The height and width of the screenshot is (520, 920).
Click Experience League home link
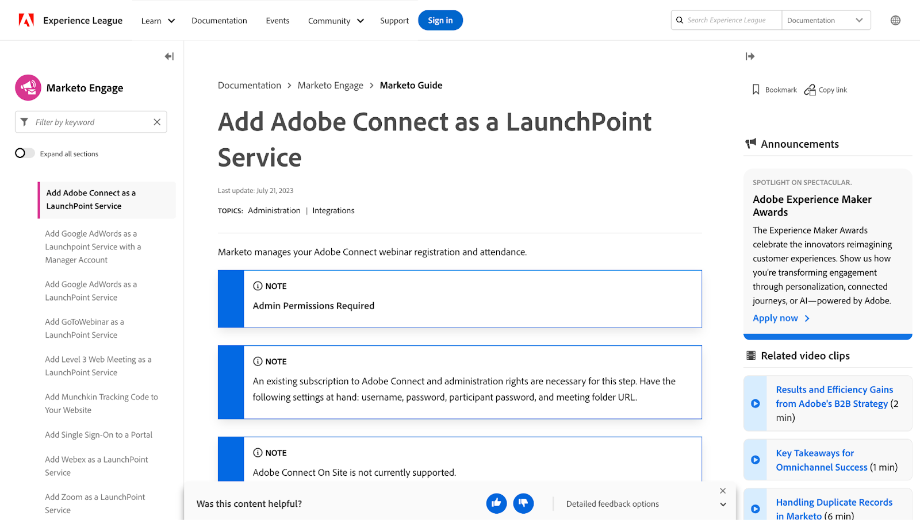coord(83,21)
